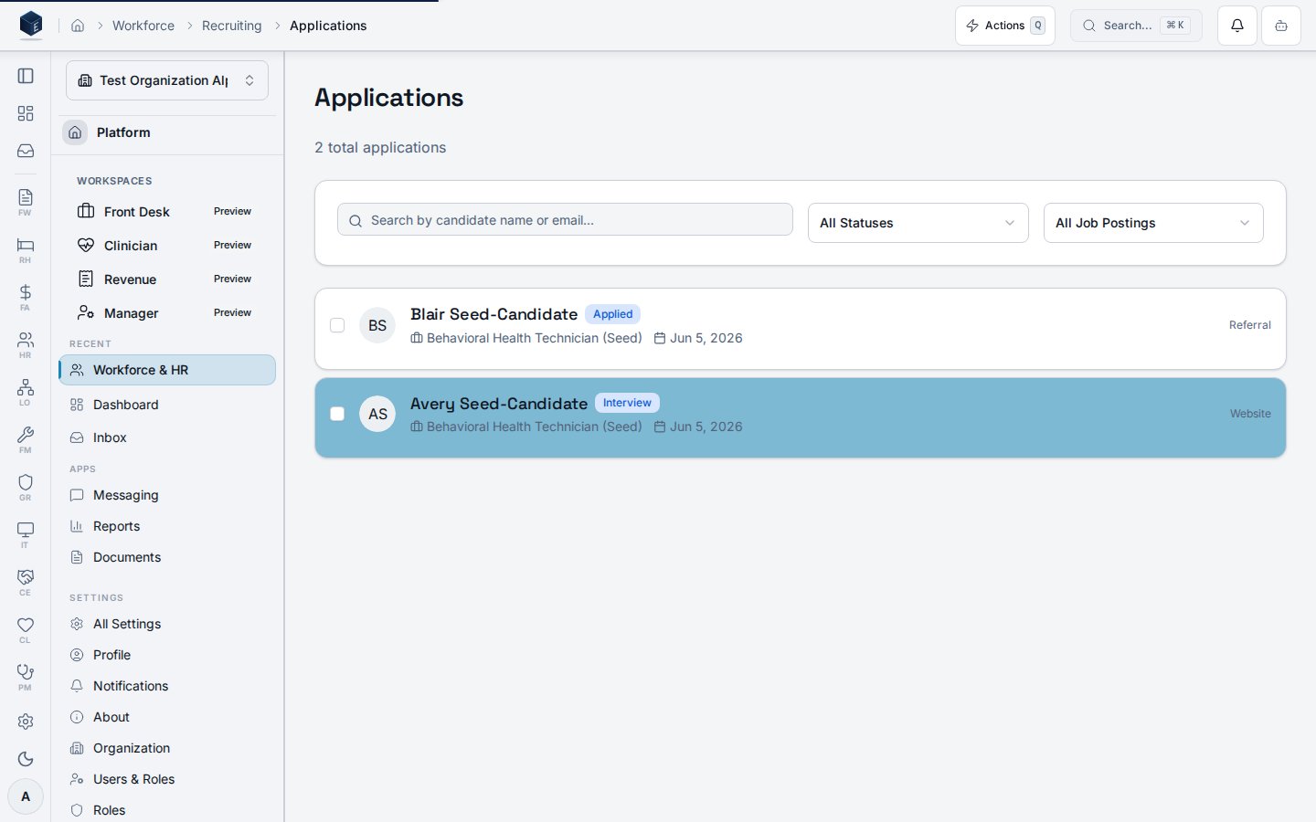Click the Interview status badge

[x=627, y=403]
